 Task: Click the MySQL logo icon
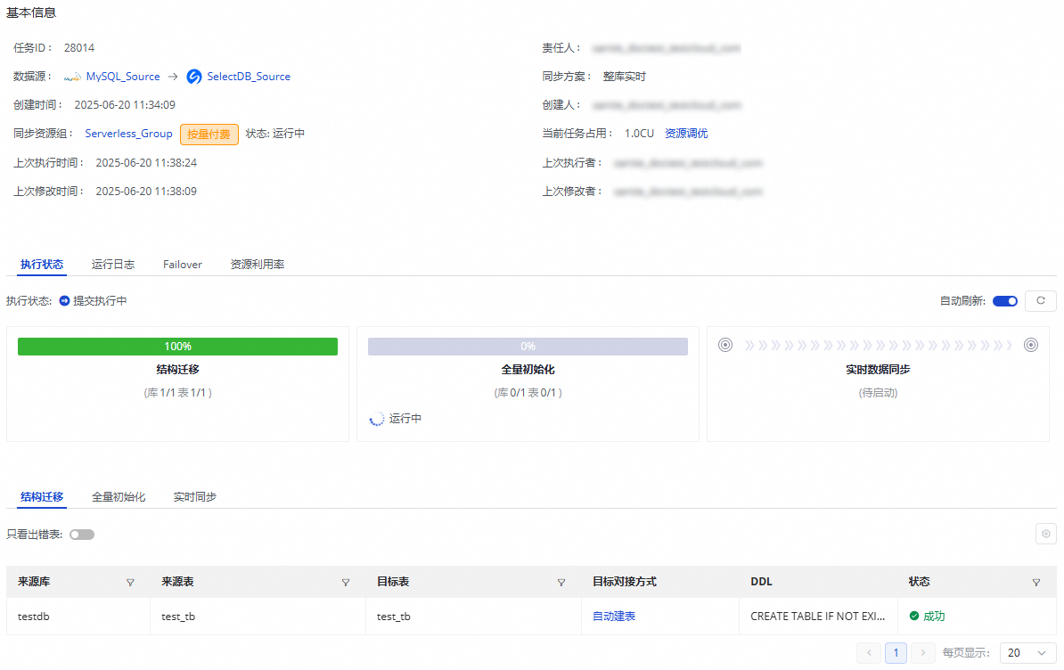click(x=72, y=78)
